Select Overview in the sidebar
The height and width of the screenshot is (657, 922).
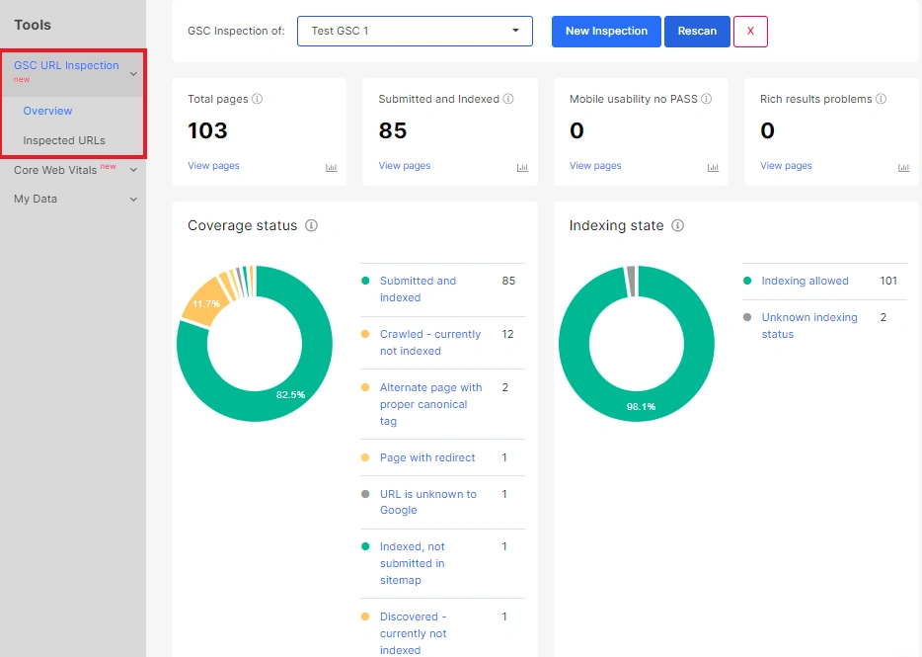click(x=47, y=111)
